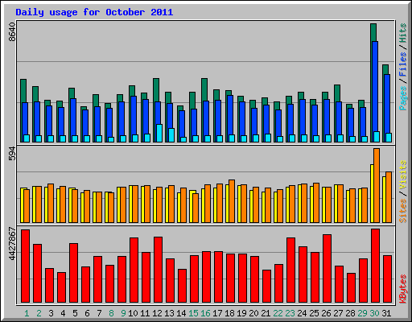Screen dimensions: 412x322
Task: Click the red "KBytes" legend label
Action: pyautogui.click(x=403, y=289)
